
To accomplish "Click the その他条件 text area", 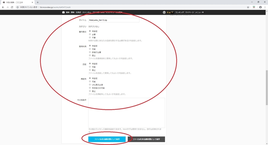I will 127,113.
